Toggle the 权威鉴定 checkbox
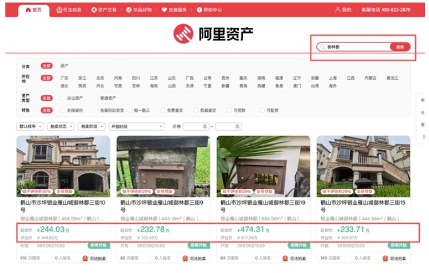 pos(196,110)
